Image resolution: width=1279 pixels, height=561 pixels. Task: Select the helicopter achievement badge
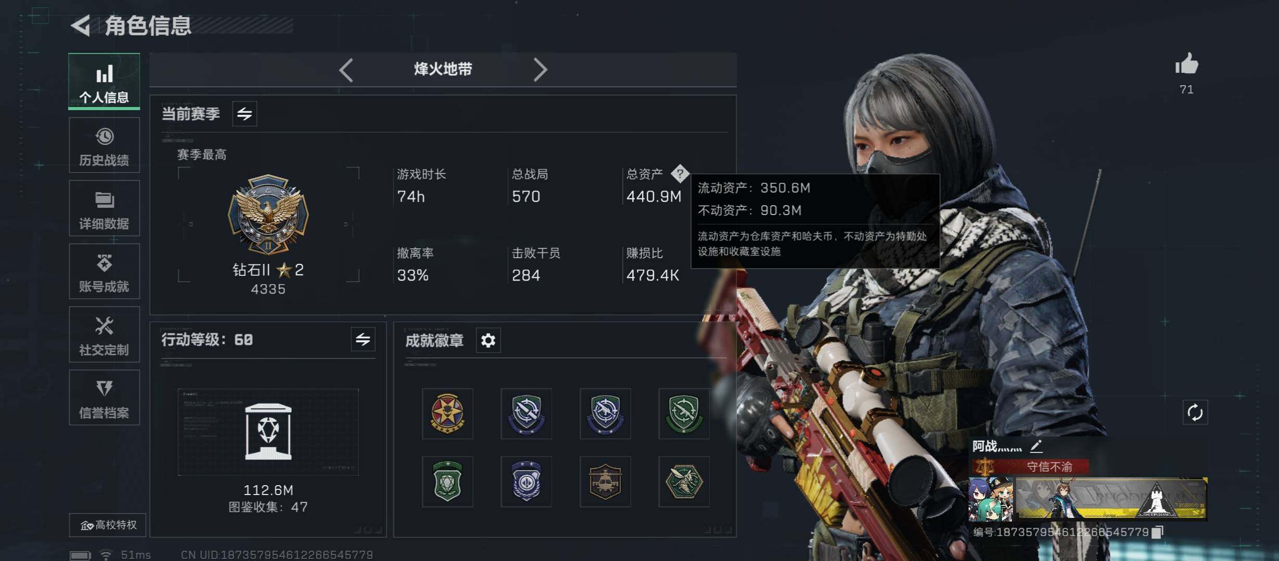[605, 482]
